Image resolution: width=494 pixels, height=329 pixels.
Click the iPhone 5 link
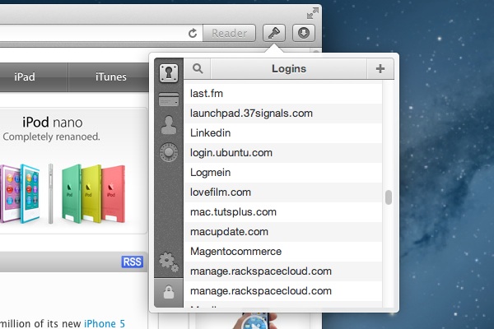click(105, 323)
